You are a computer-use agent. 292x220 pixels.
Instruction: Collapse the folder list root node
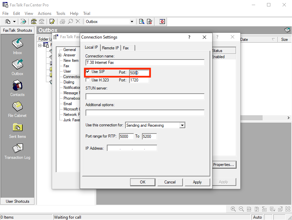[x=40, y=45]
